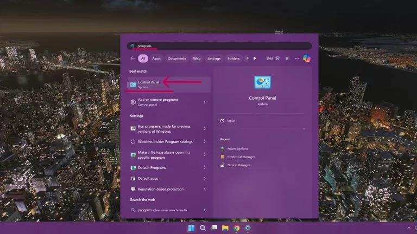Image resolution: width=417 pixels, height=234 pixels.
Task: Open Make a file type always open setting
Action: pos(166,155)
